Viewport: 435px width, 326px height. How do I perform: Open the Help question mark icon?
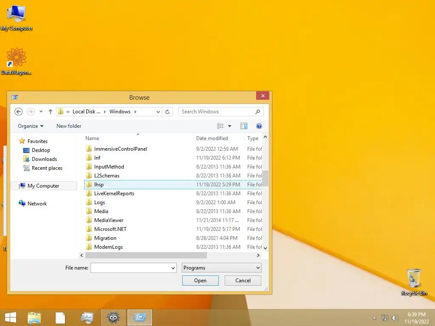click(x=259, y=126)
